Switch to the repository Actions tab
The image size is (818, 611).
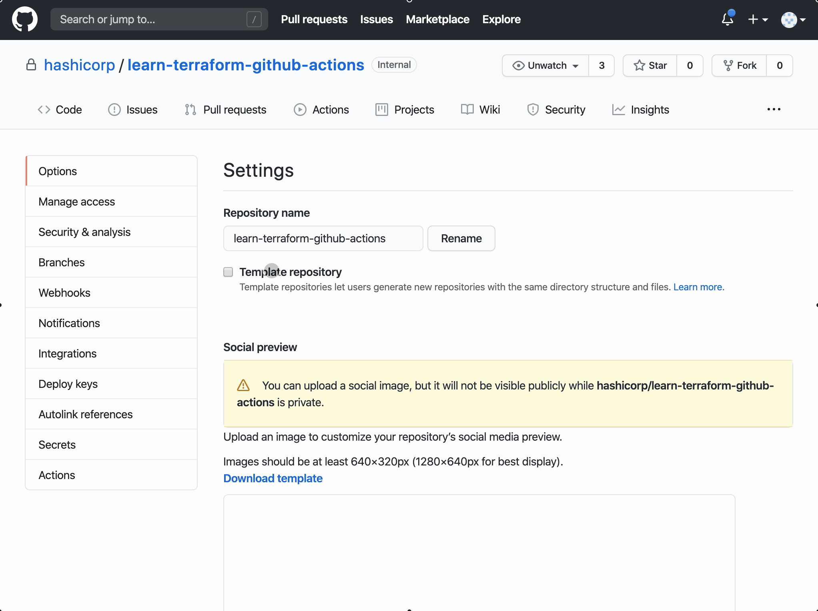pos(321,110)
